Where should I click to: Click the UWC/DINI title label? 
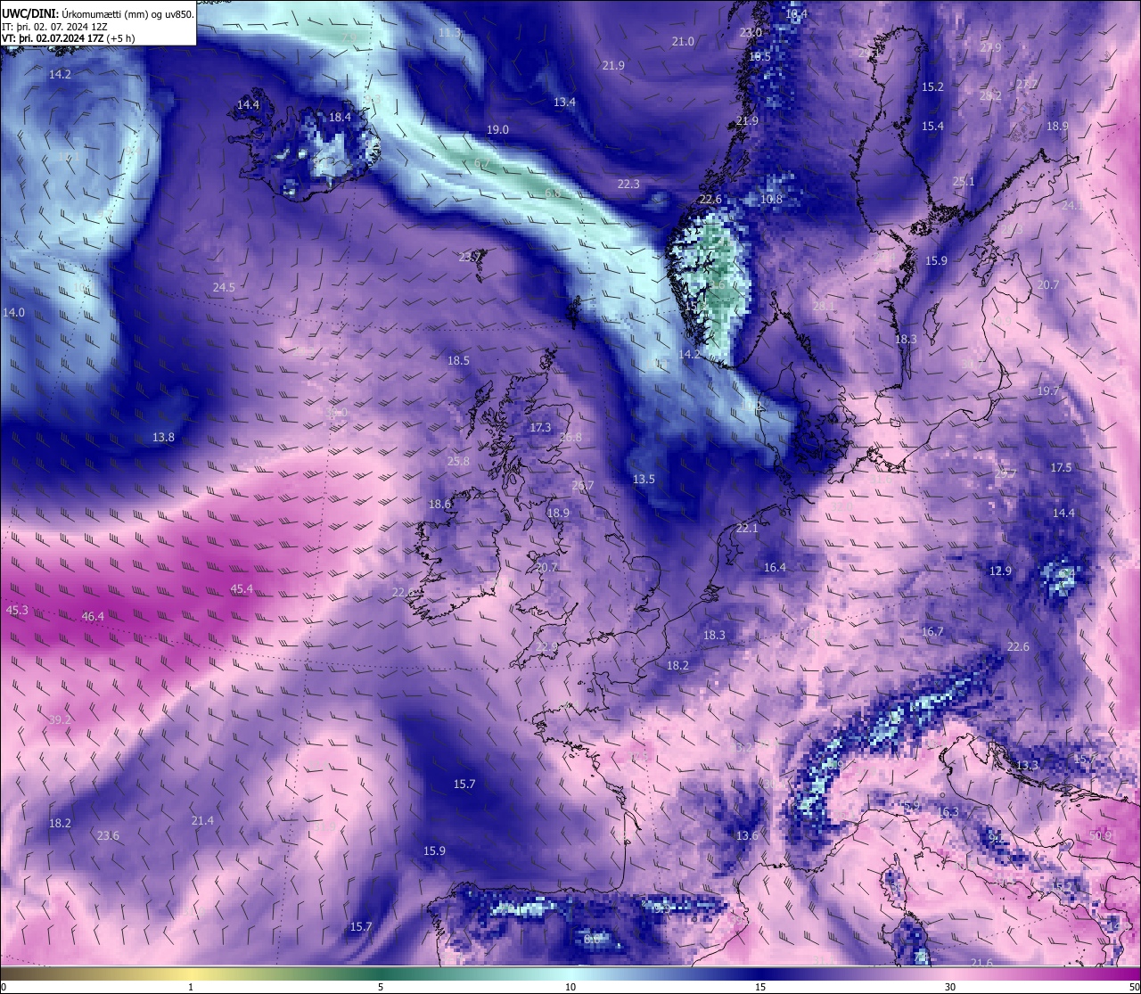tap(31, 13)
